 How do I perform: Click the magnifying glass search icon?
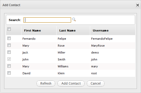pyautogui.click(x=74, y=19)
